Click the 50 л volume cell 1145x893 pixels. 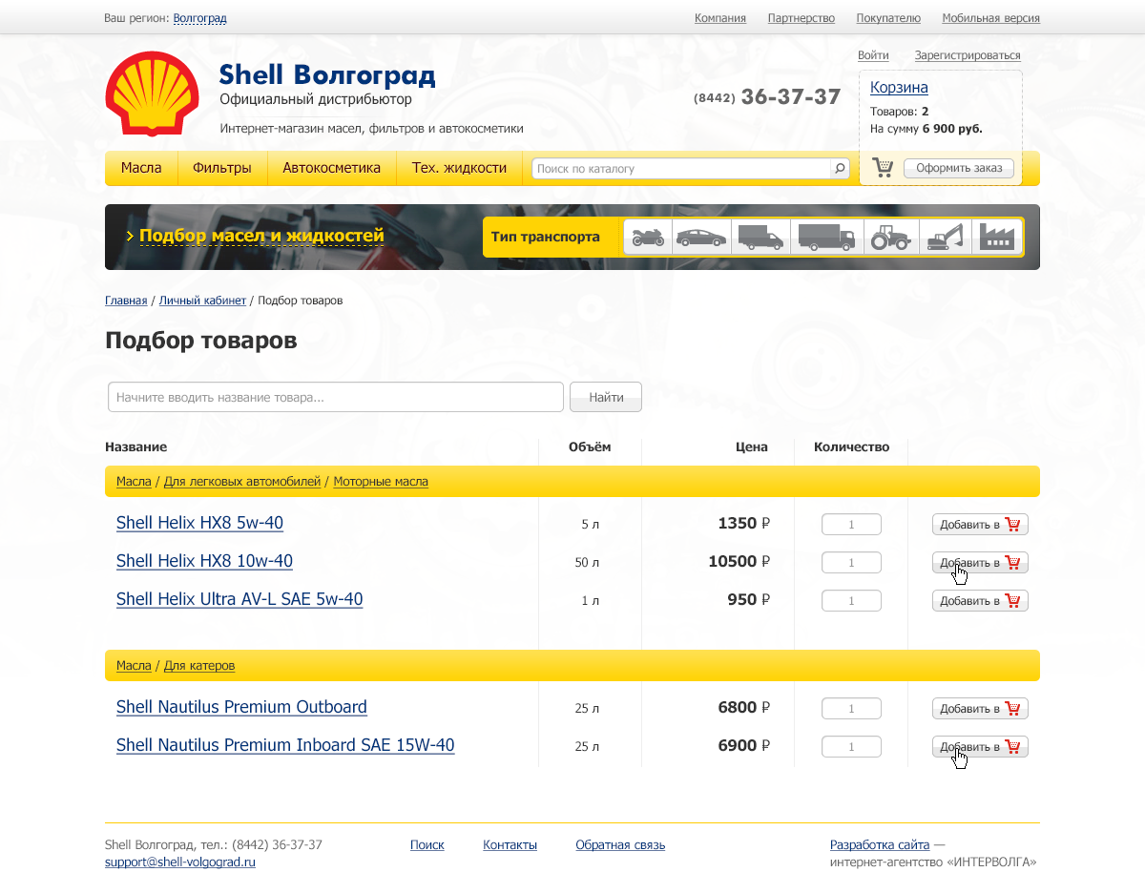coord(587,563)
